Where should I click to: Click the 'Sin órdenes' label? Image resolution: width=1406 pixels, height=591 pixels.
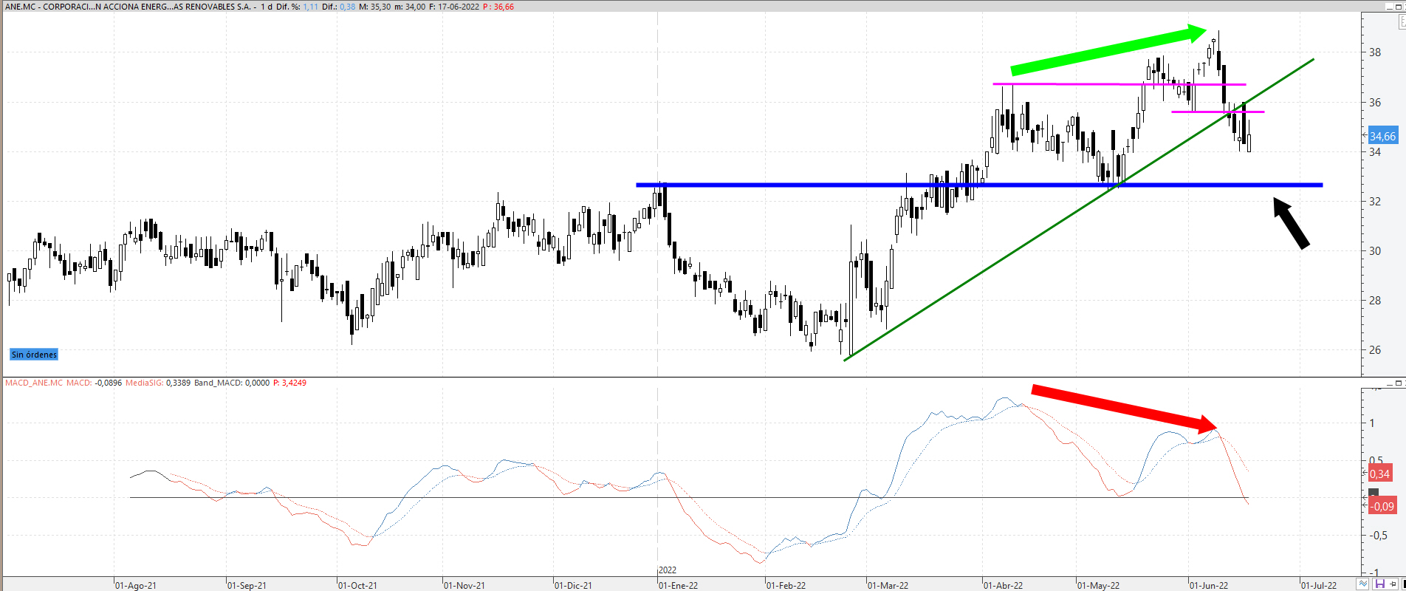(x=34, y=355)
